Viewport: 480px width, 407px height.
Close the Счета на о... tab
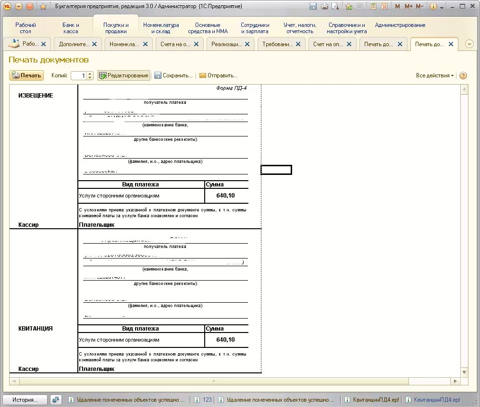pos(196,44)
